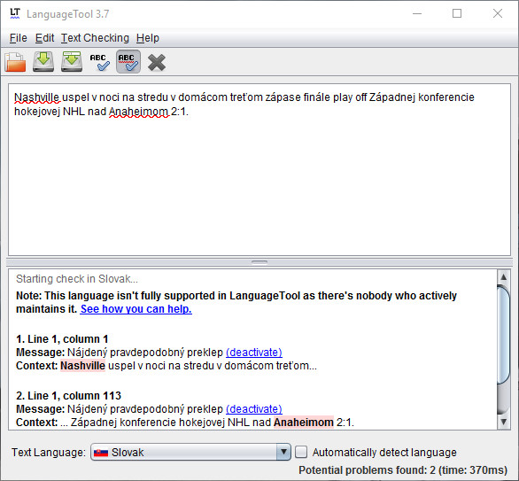The width and height of the screenshot is (519, 481).
Task: Enable Automatically detect language checkbox
Action: (301, 452)
